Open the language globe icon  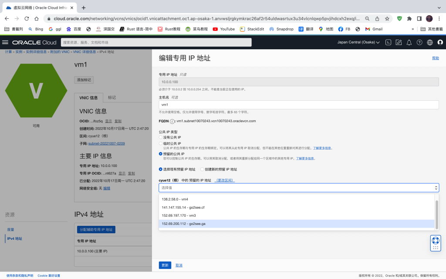point(430,42)
